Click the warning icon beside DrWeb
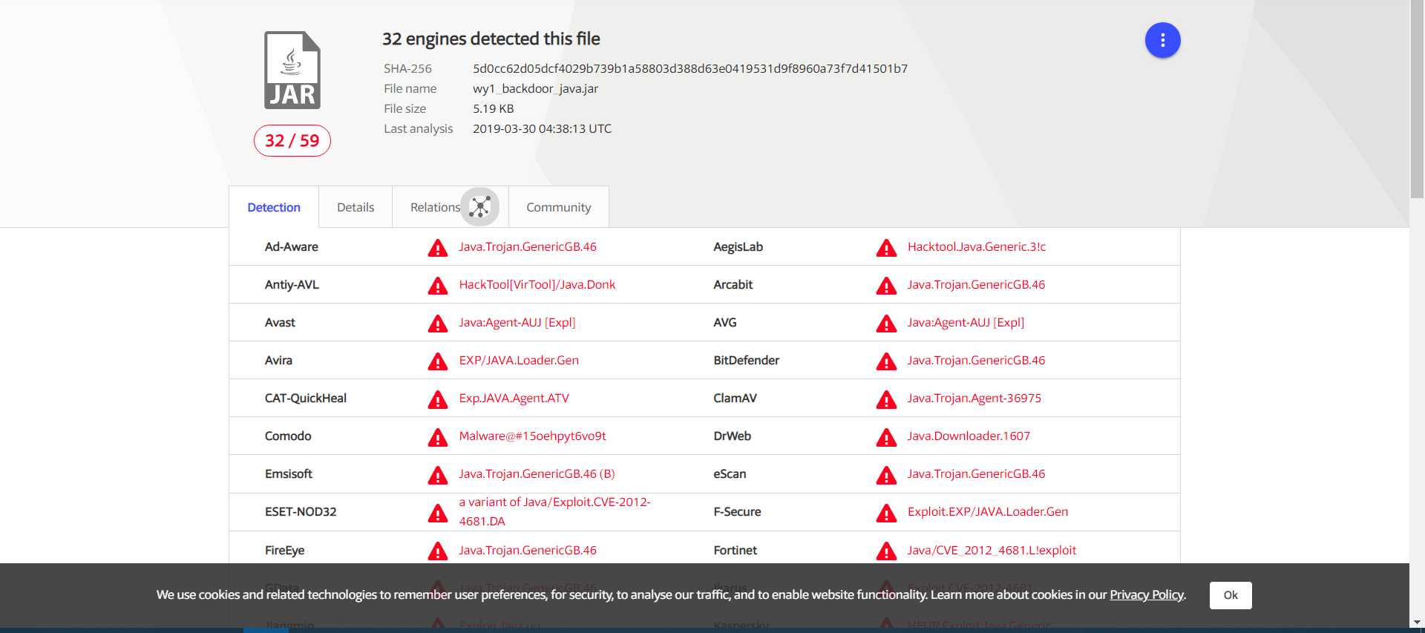This screenshot has width=1425, height=633. click(886, 437)
